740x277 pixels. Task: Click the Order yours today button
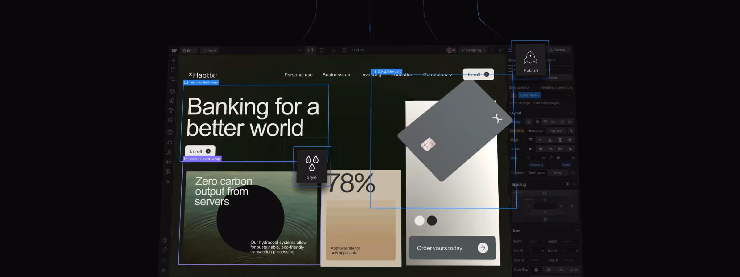[452, 248]
